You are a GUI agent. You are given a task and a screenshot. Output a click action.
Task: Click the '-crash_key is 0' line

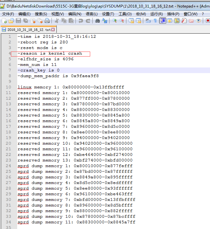[x=38, y=70]
